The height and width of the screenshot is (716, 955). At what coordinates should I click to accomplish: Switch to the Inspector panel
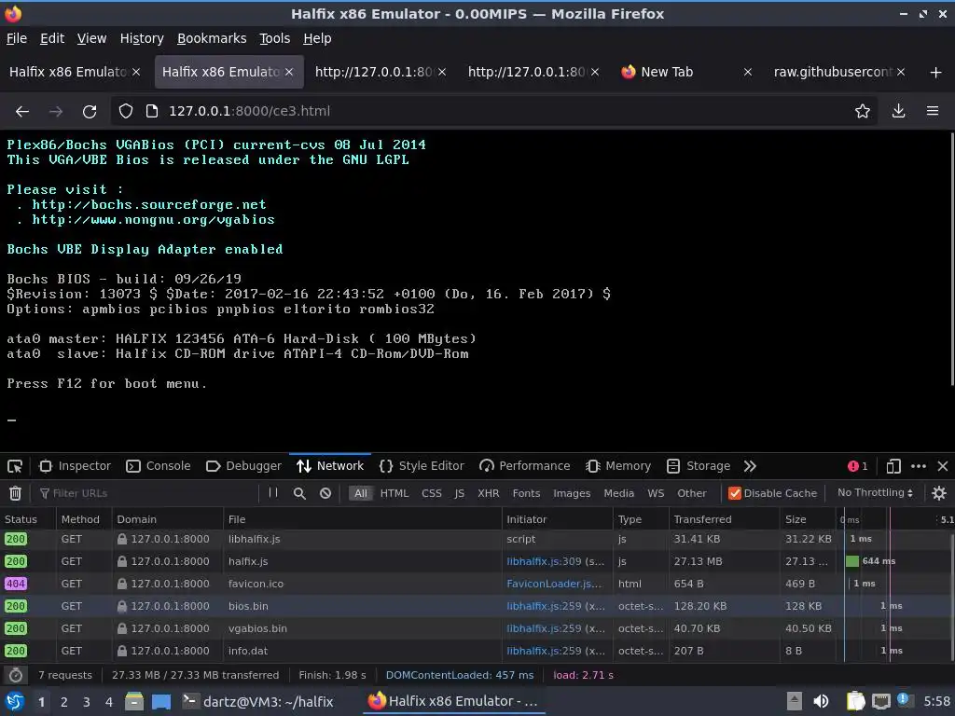75,466
